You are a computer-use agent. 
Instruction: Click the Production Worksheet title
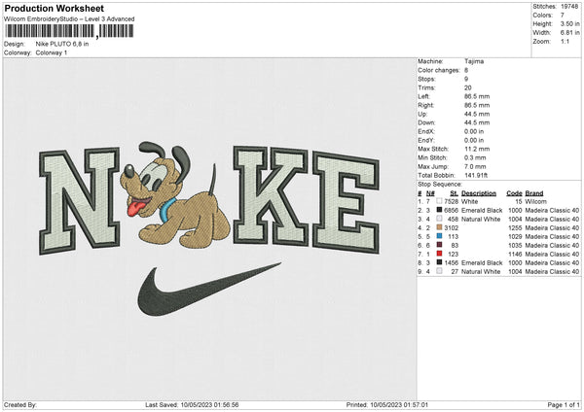click(54, 8)
